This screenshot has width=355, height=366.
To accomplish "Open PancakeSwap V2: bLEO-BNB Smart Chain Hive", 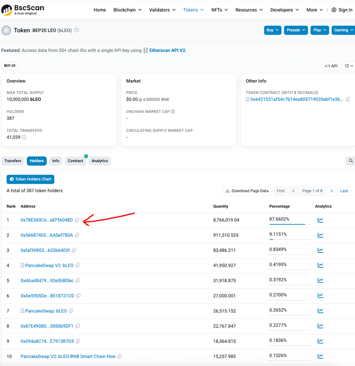I will (68, 356).
